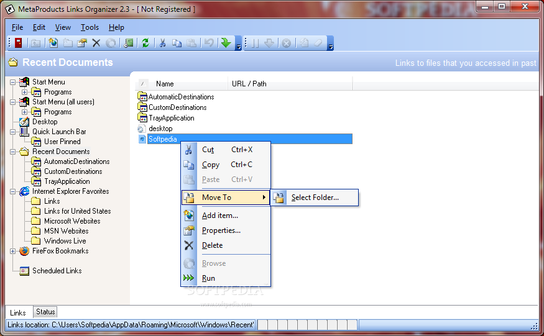The width and height of the screenshot is (544, 336).
Task: Expand Programs under Start Menu (all users)
Action: coord(24,112)
